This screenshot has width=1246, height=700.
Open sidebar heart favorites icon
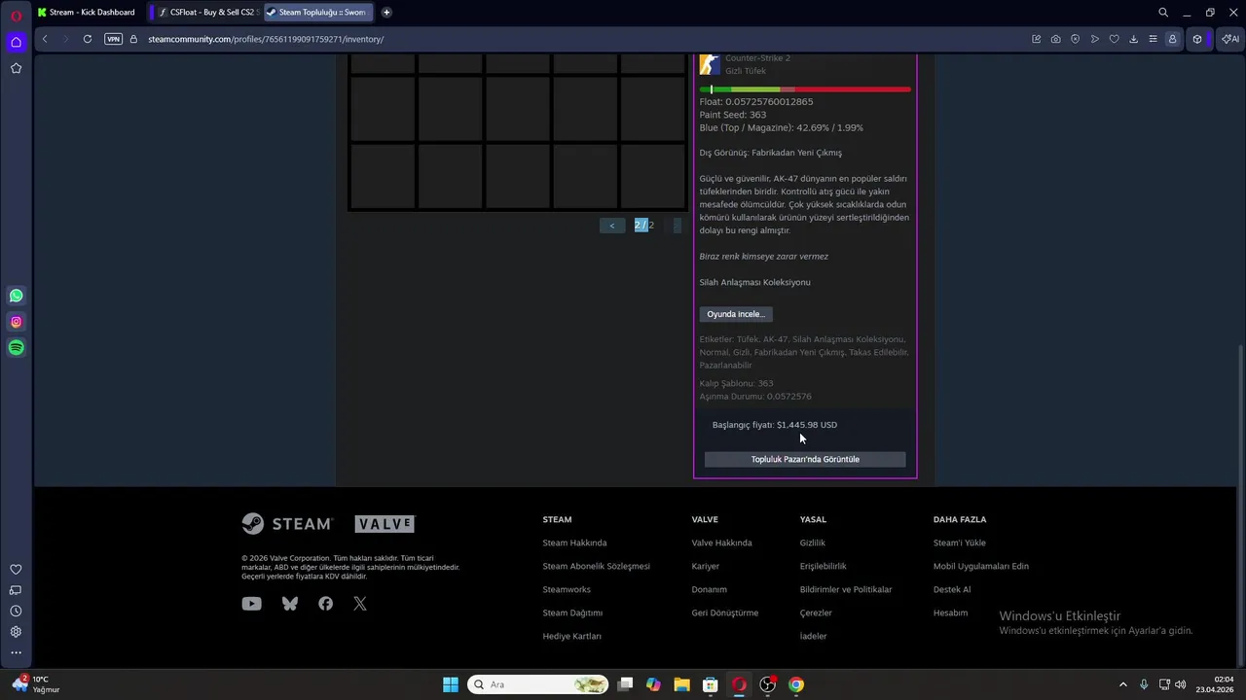pos(16,570)
